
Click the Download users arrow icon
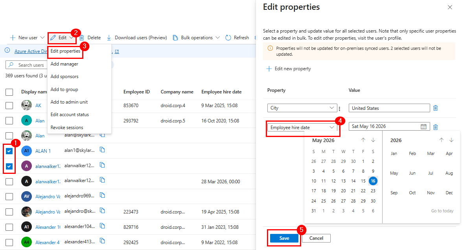tap(109, 38)
